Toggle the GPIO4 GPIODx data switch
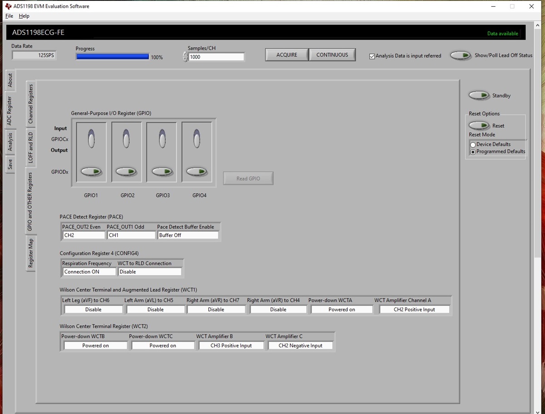 pos(197,172)
